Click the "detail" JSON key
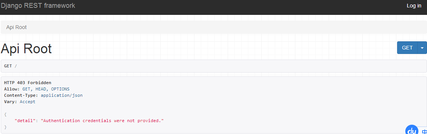Viewport: 427px width, 134px height. [x=25, y=121]
